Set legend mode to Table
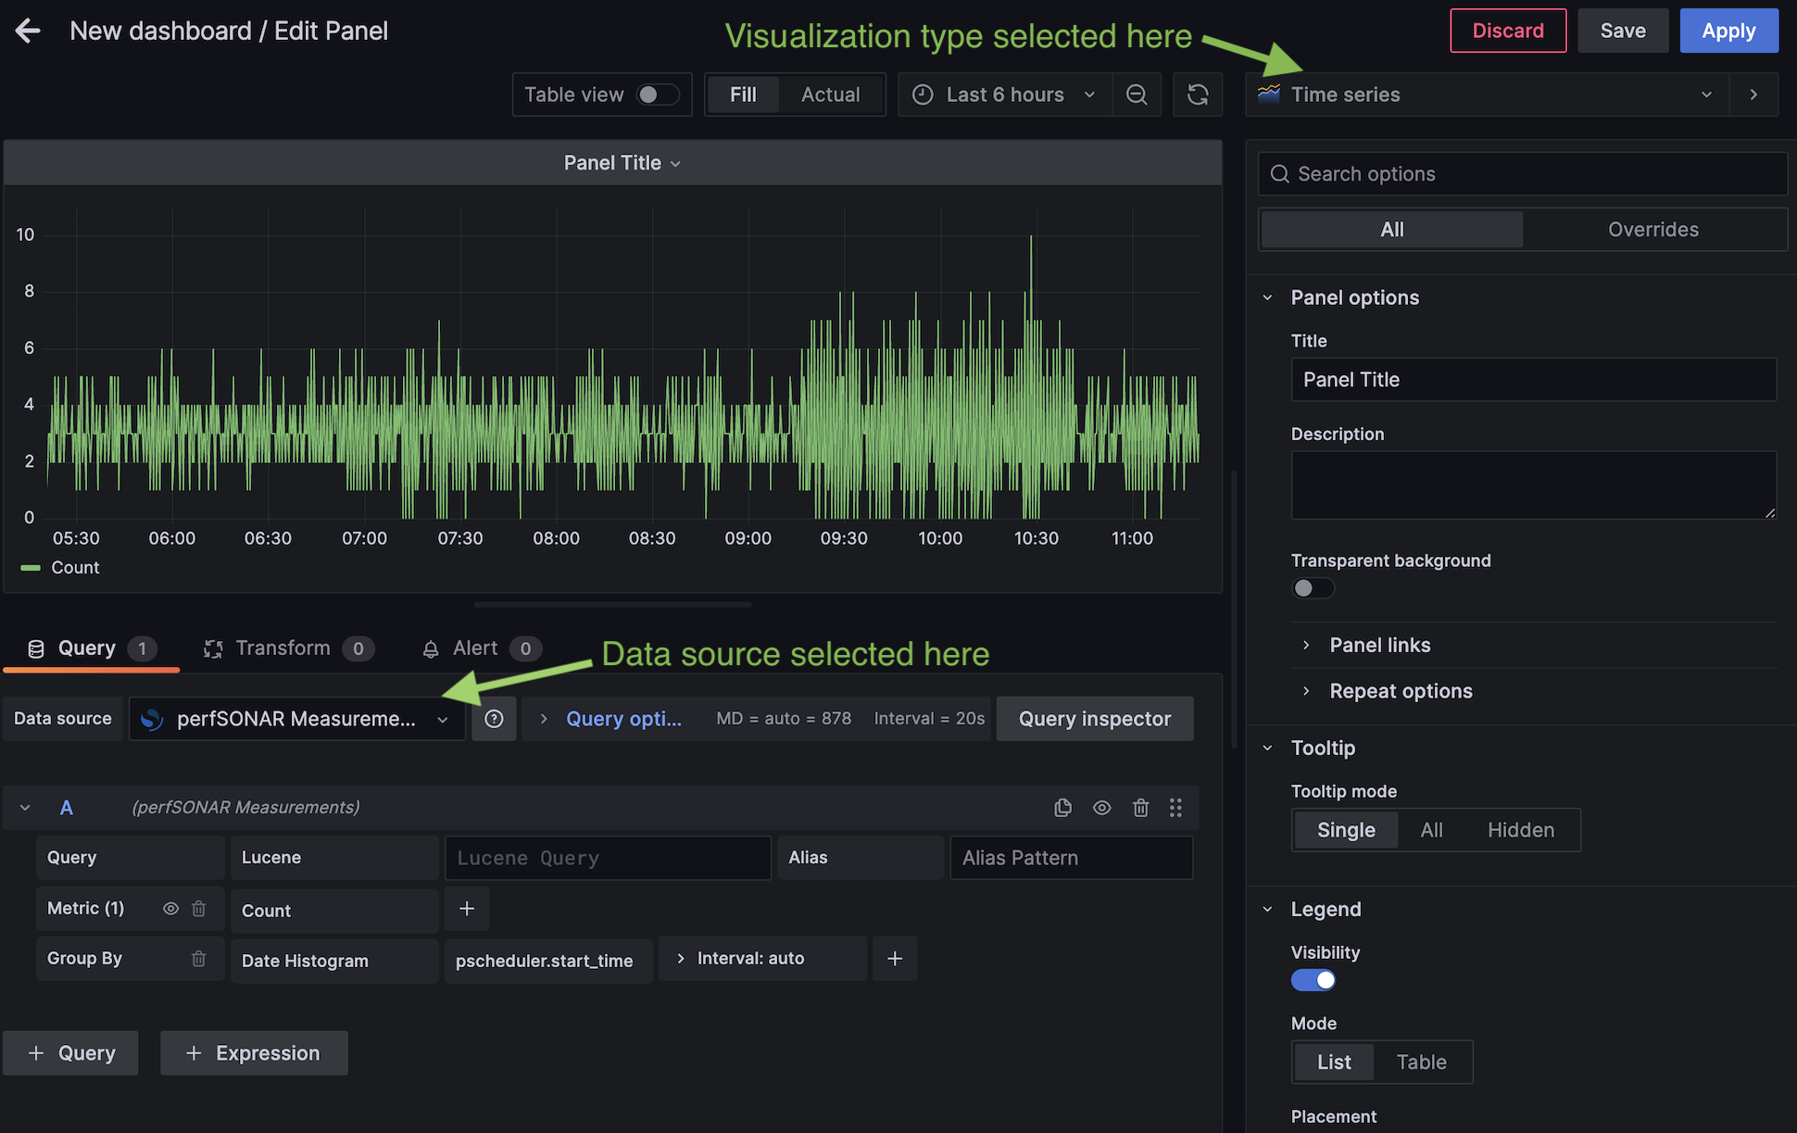Viewport: 1797px width, 1133px height. (1421, 1063)
